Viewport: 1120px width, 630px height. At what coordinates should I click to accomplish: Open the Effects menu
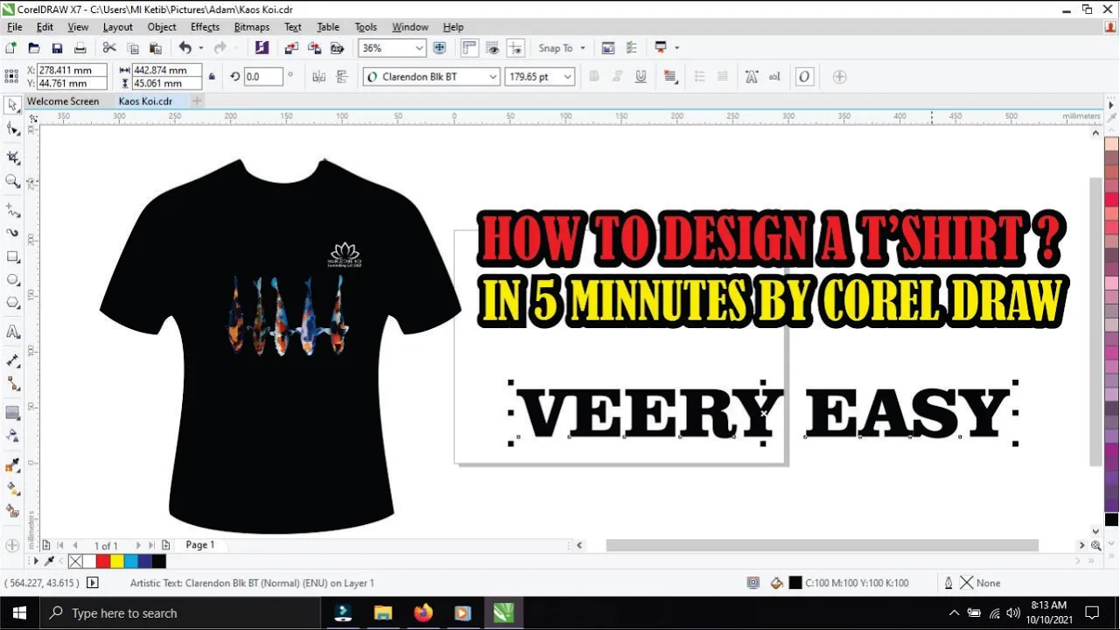(205, 27)
